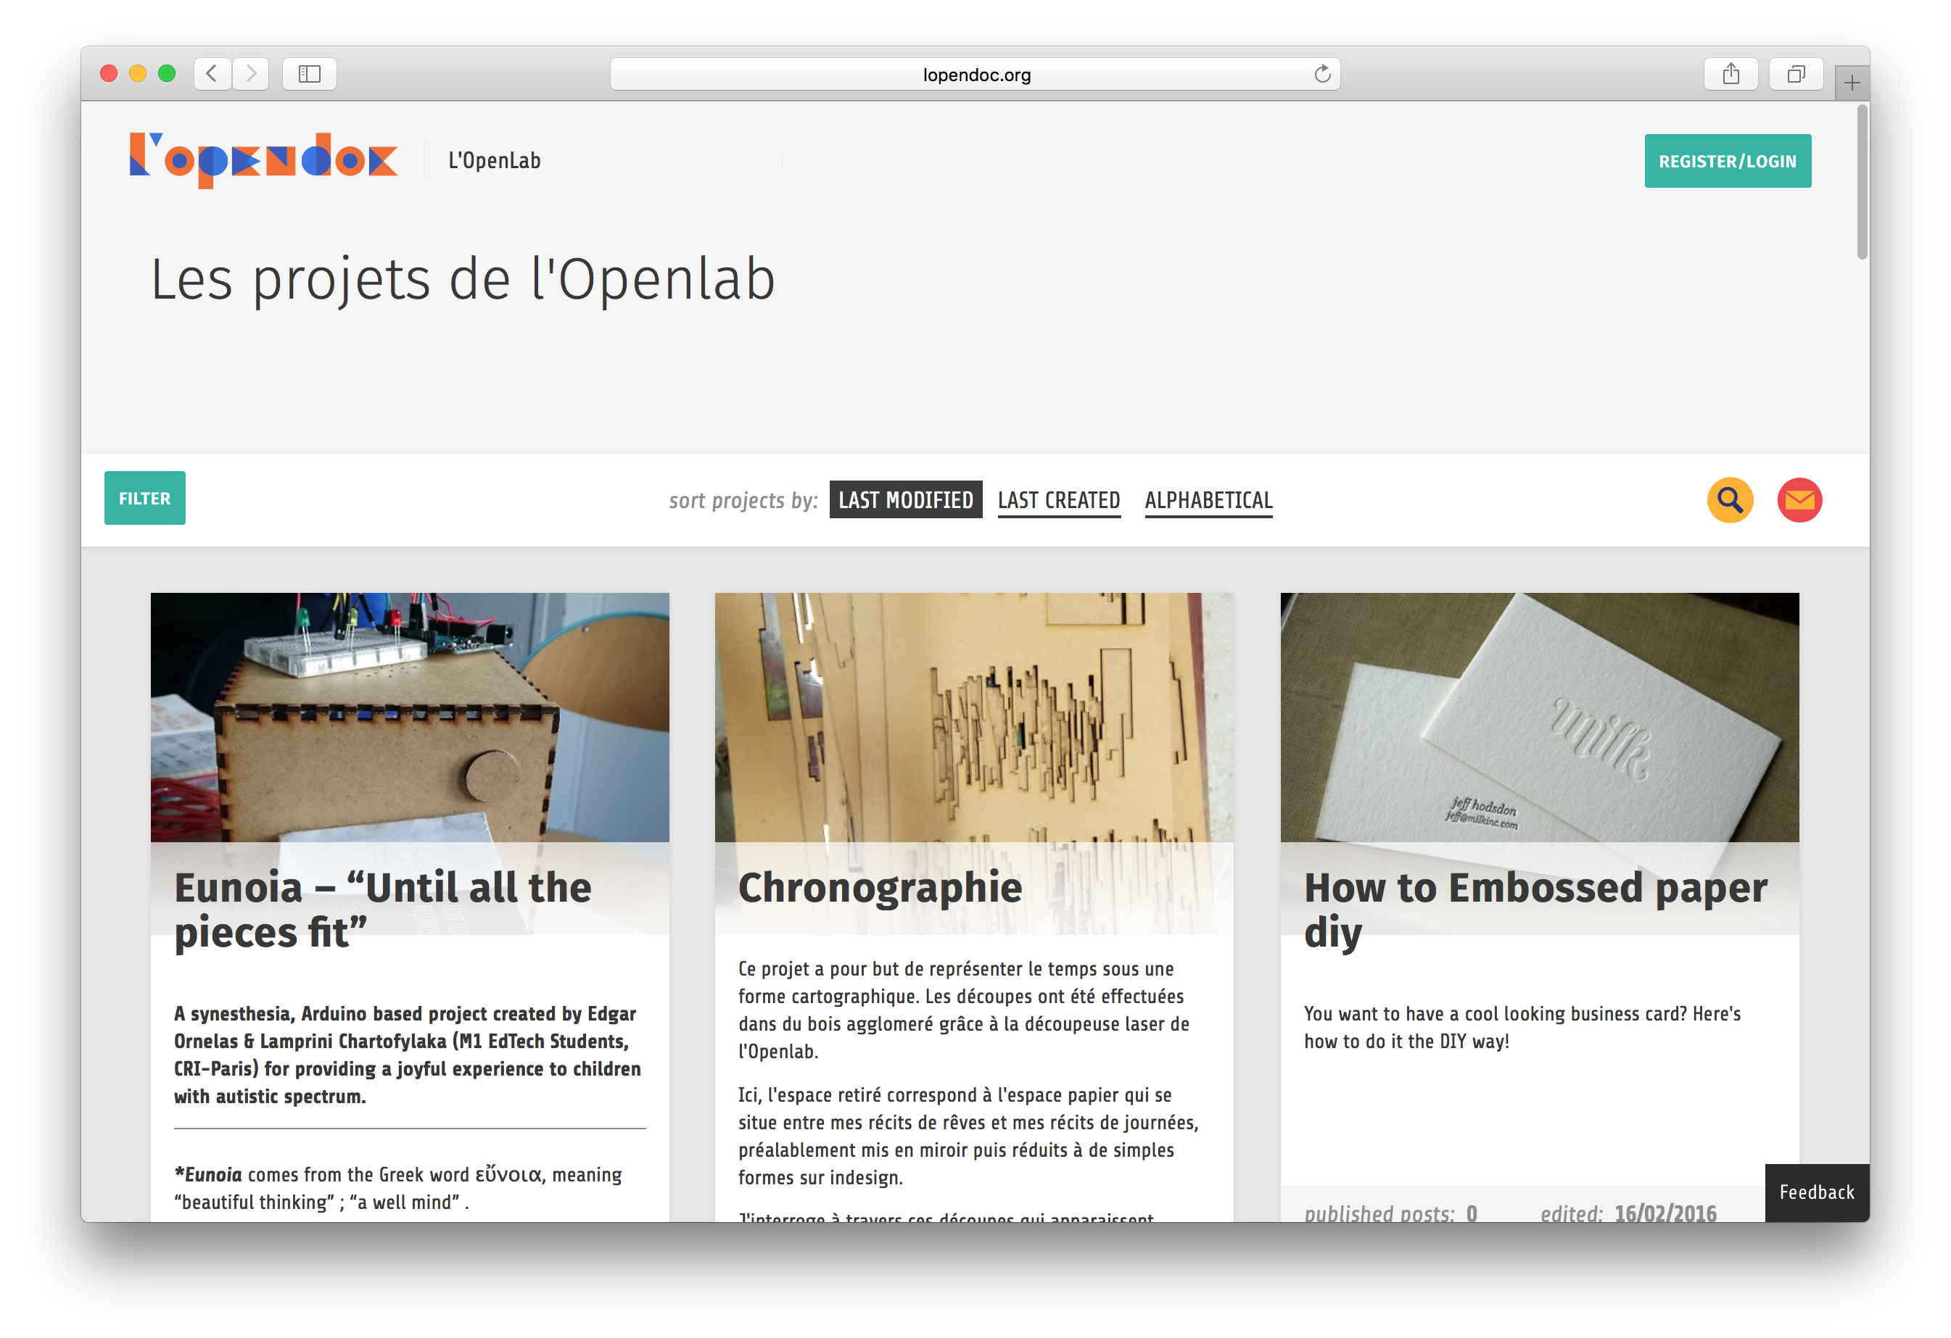The image size is (1951, 1338).
Task: Go back with Safari back arrow
Action: click(x=213, y=74)
